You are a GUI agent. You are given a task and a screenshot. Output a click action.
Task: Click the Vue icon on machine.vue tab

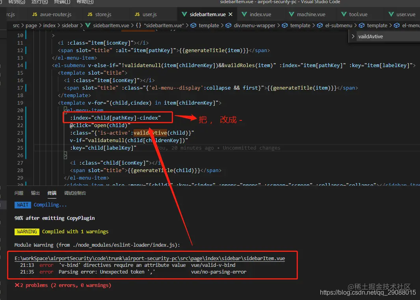292,14
